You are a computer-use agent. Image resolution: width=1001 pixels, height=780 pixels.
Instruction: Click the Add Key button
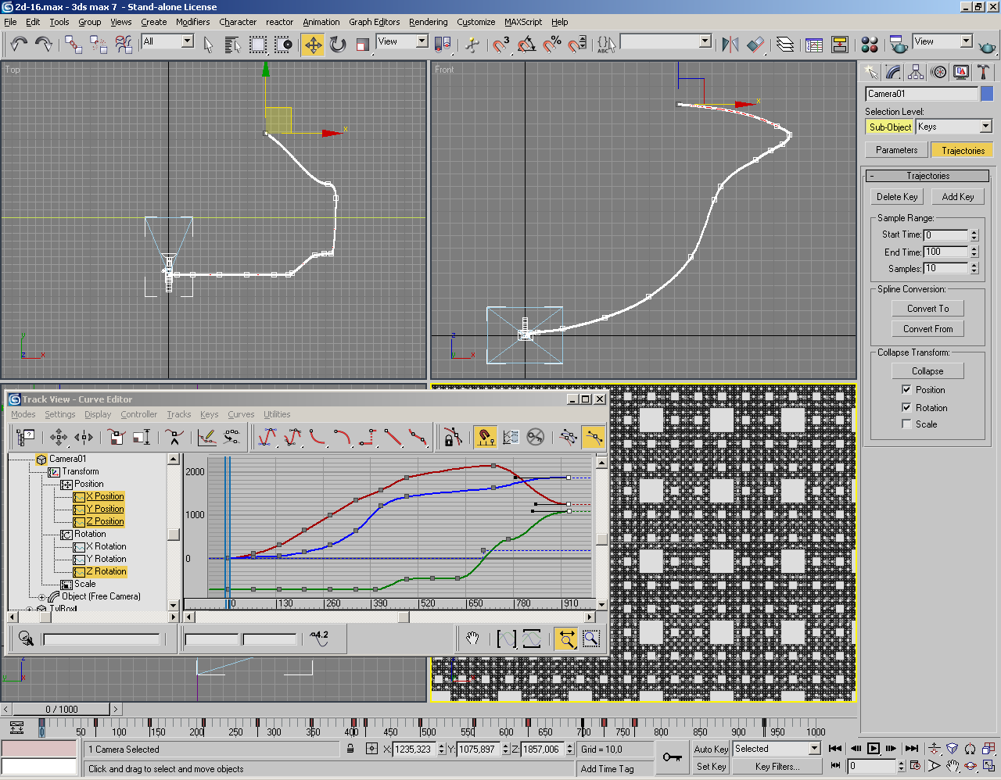click(x=957, y=197)
